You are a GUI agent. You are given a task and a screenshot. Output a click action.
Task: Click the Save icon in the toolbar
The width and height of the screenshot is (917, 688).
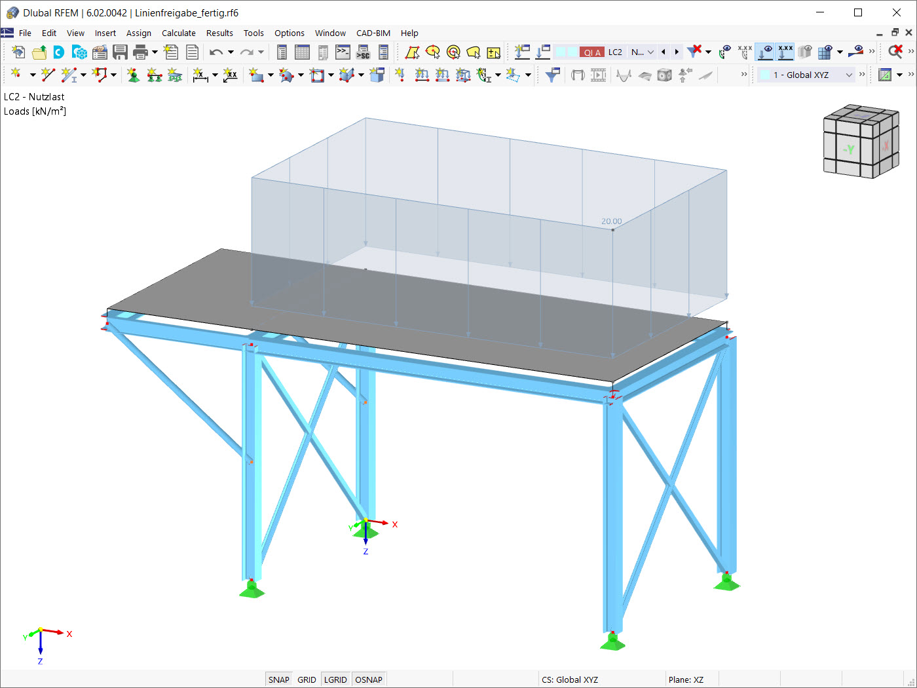pyautogui.click(x=121, y=52)
